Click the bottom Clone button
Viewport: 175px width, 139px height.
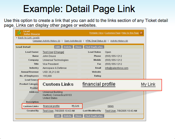point(78,116)
